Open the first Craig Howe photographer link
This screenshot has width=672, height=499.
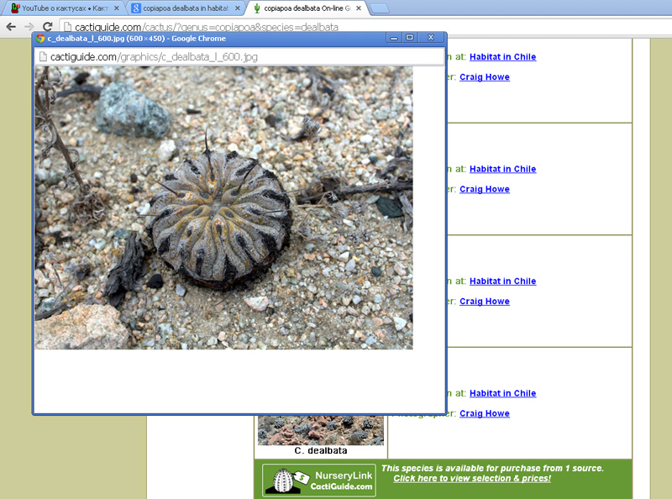485,76
